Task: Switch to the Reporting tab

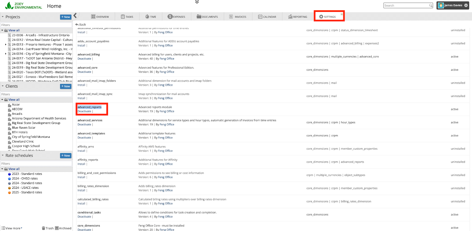Action: (298, 17)
